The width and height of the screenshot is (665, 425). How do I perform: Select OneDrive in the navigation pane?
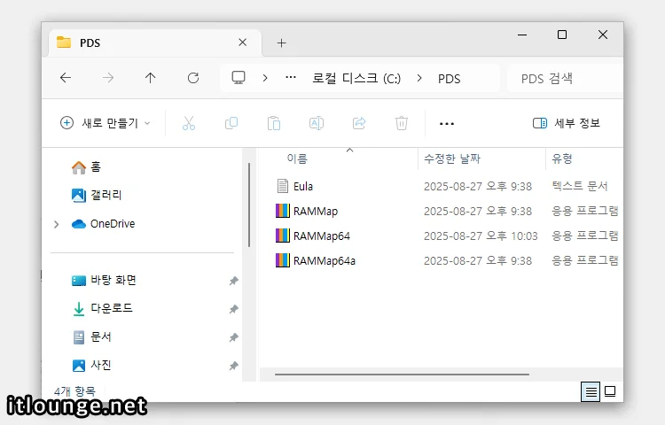pyautogui.click(x=103, y=223)
